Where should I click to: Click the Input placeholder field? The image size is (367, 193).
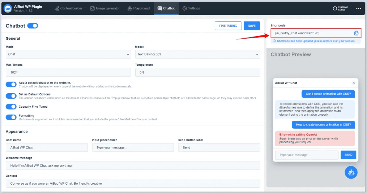(133, 147)
